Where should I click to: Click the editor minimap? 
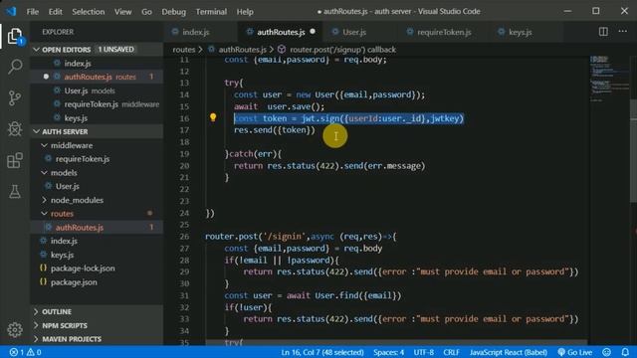609,79
